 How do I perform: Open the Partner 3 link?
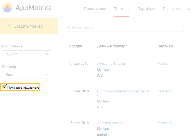[x=164, y=123]
